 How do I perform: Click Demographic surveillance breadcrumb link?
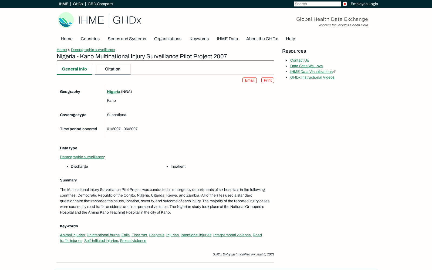[93, 50]
